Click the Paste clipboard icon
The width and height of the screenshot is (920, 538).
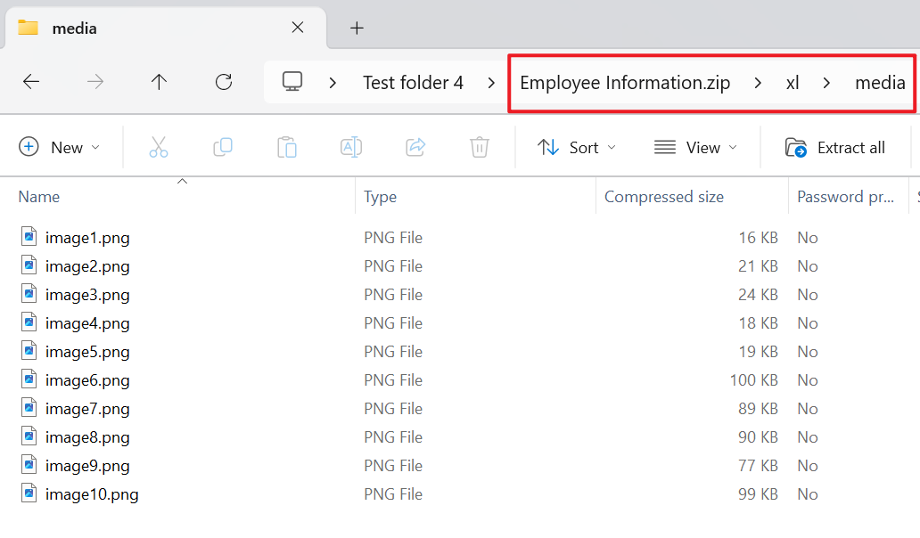287,147
